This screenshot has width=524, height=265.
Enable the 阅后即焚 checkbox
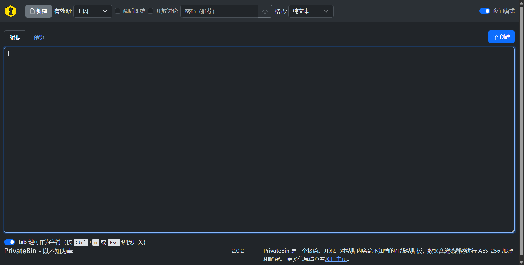click(x=118, y=11)
